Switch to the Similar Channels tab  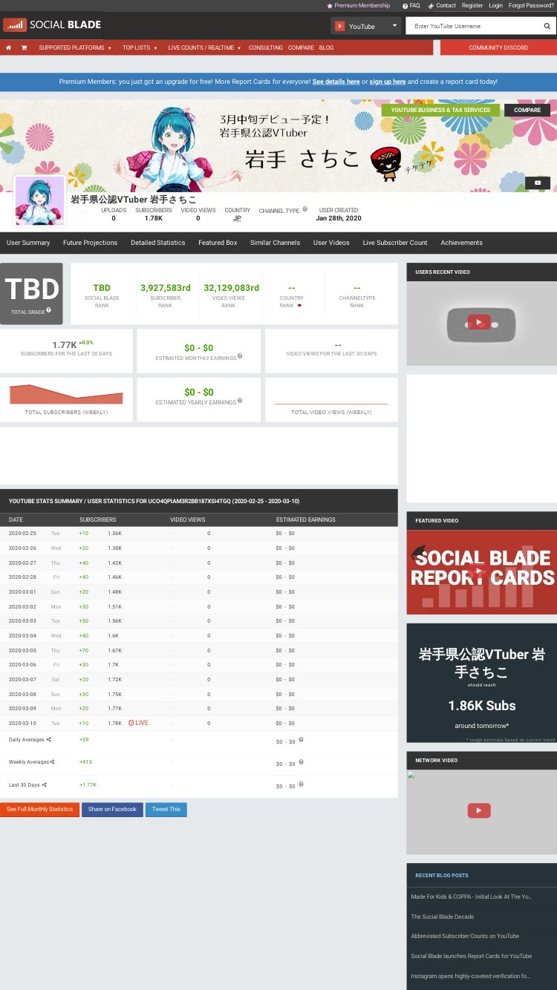point(275,243)
